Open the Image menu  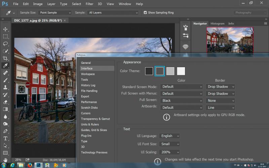[x=38, y=4]
